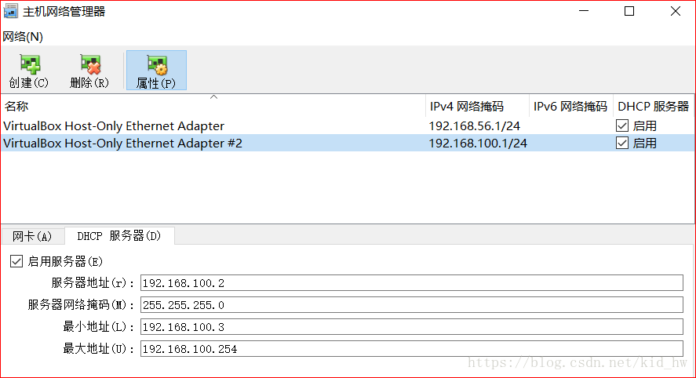Maximize the Host Network Manager window
Viewport: 696px width, 378px height.
[x=629, y=11]
